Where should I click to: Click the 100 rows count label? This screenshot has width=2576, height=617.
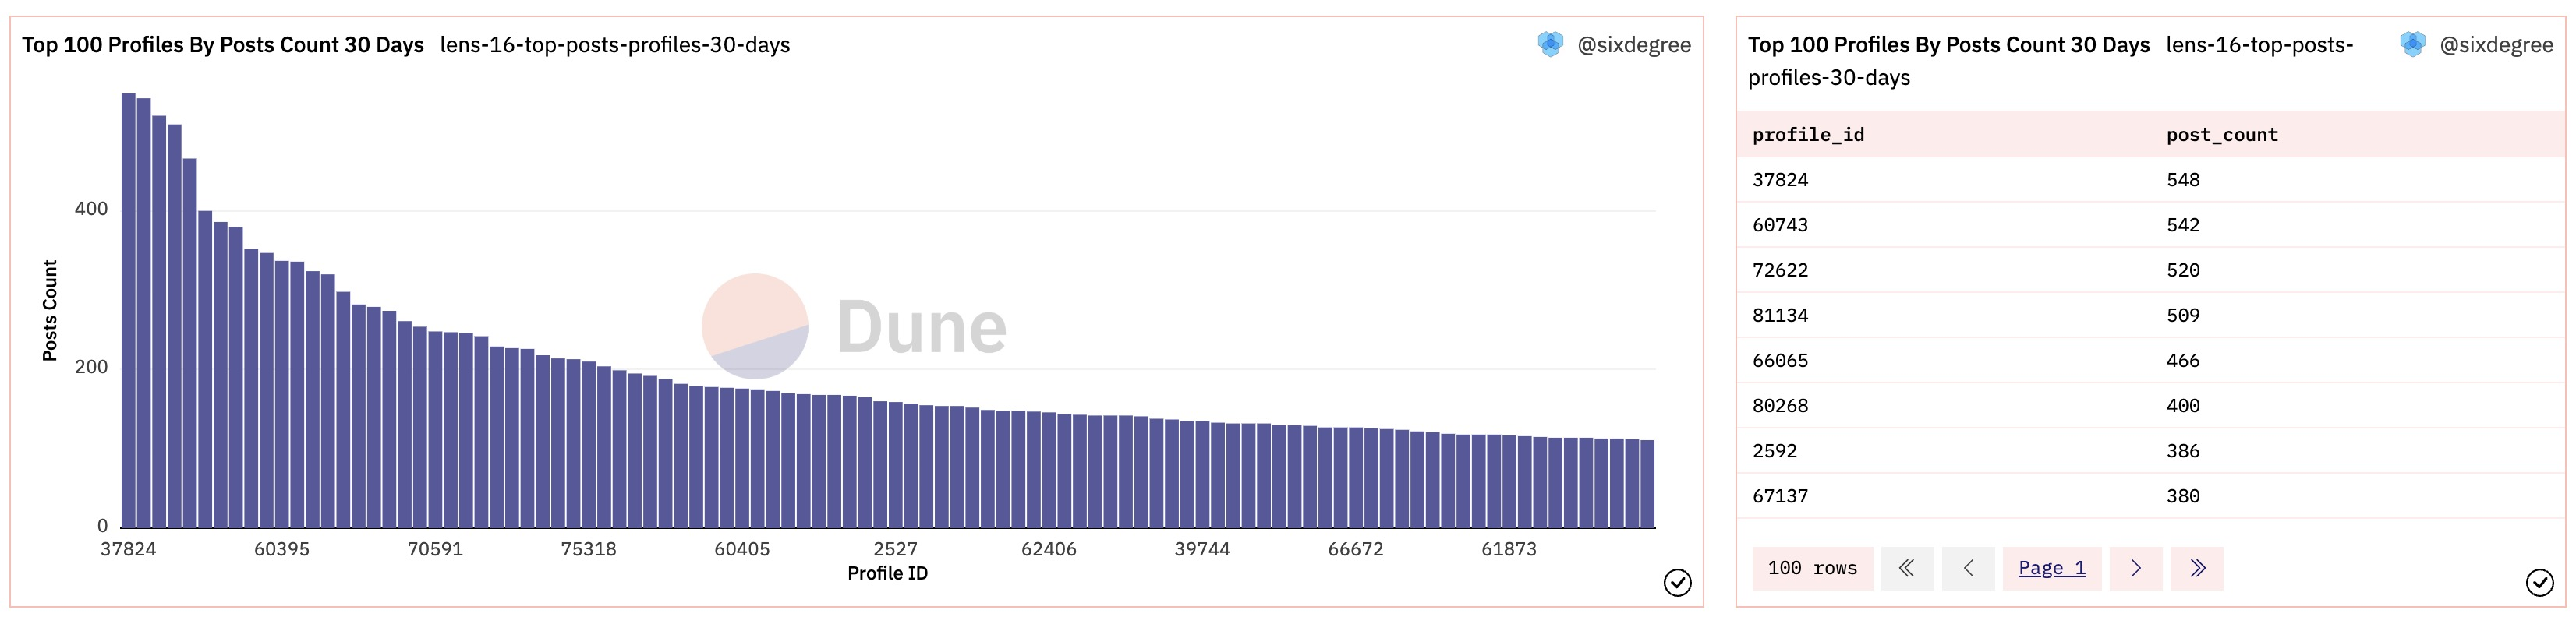pyautogui.click(x=1811, y=568)
